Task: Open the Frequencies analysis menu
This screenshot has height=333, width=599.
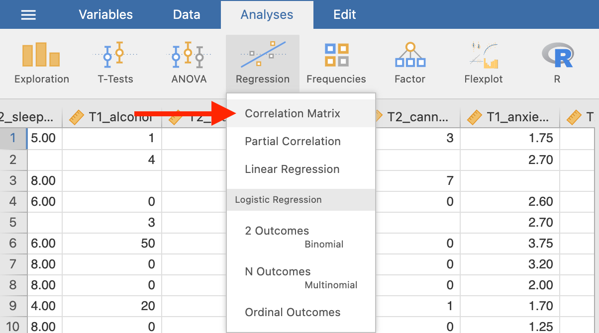Action: point(336,63)
